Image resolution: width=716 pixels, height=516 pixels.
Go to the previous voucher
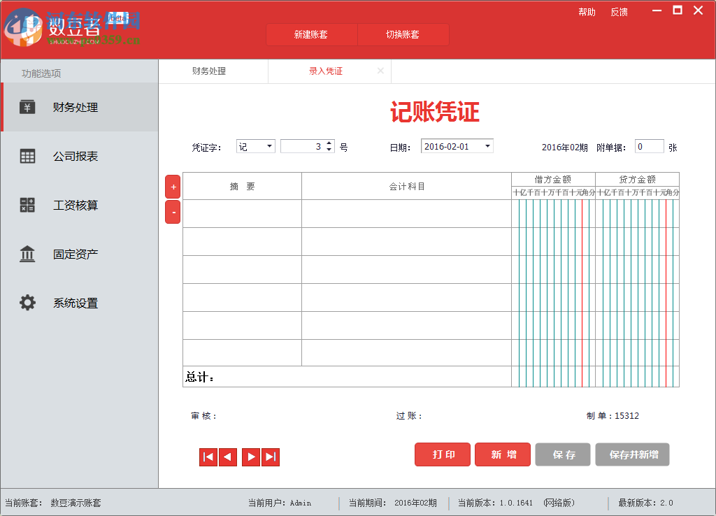click(227, 457)
